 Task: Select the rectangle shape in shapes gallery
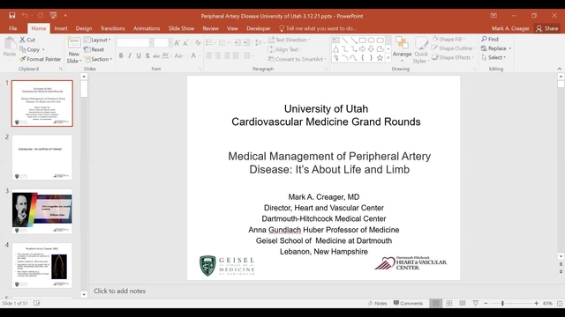(363, 41)
